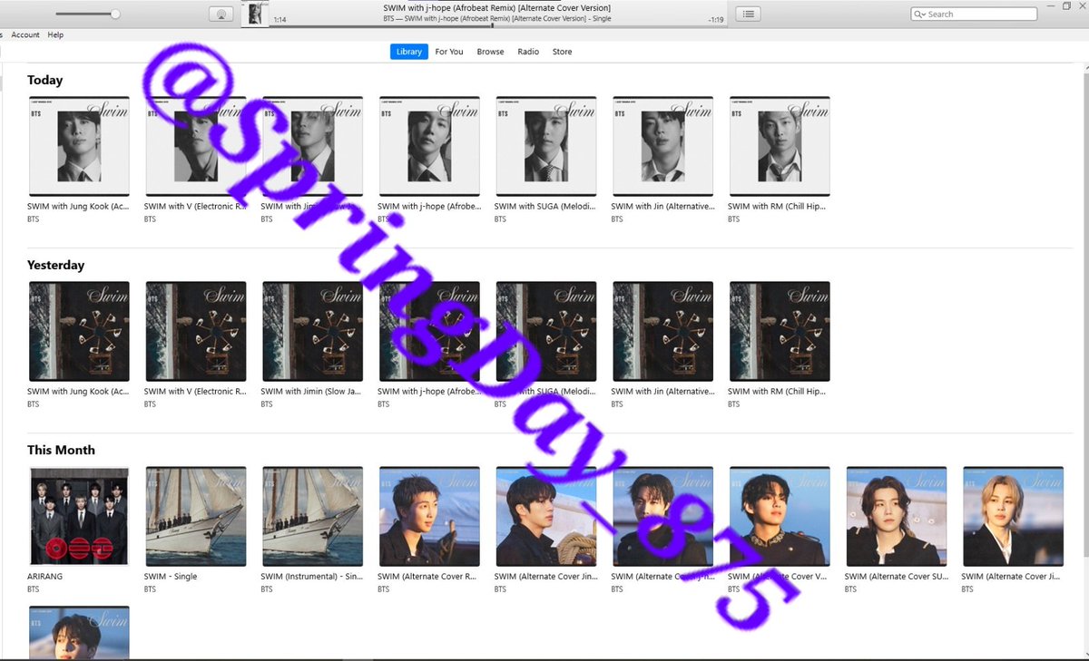Click the 1:14 elapsed time
Image resolution: width=1089 pixels, height=661 pixels.
click(x=280, y=19)
